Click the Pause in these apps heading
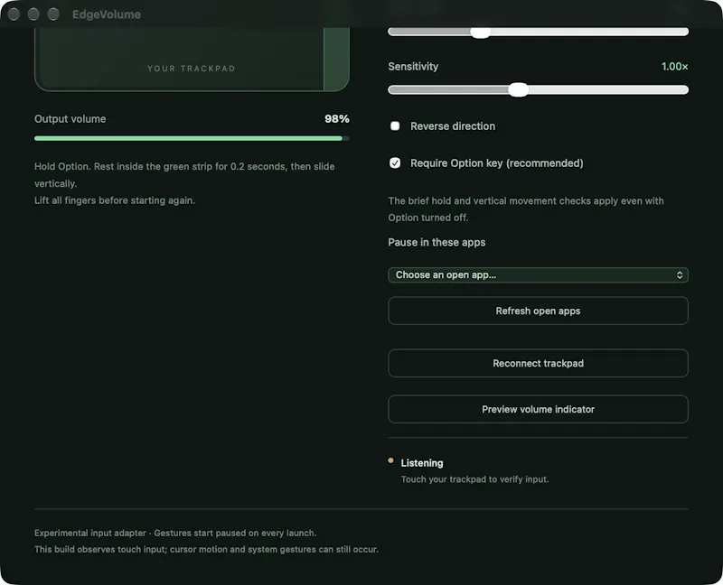Viewport: 723px width, 585px height. tap(437, 242)
